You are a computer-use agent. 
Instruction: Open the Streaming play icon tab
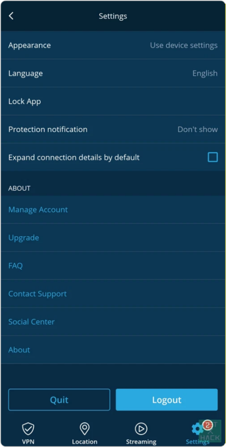pos(141,429)
